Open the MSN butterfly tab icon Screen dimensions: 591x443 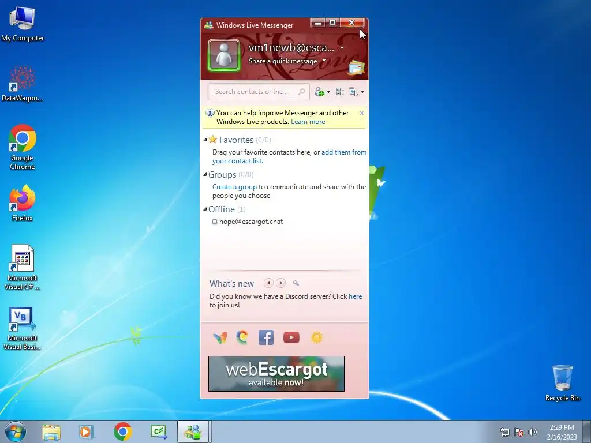coord(220,337)
